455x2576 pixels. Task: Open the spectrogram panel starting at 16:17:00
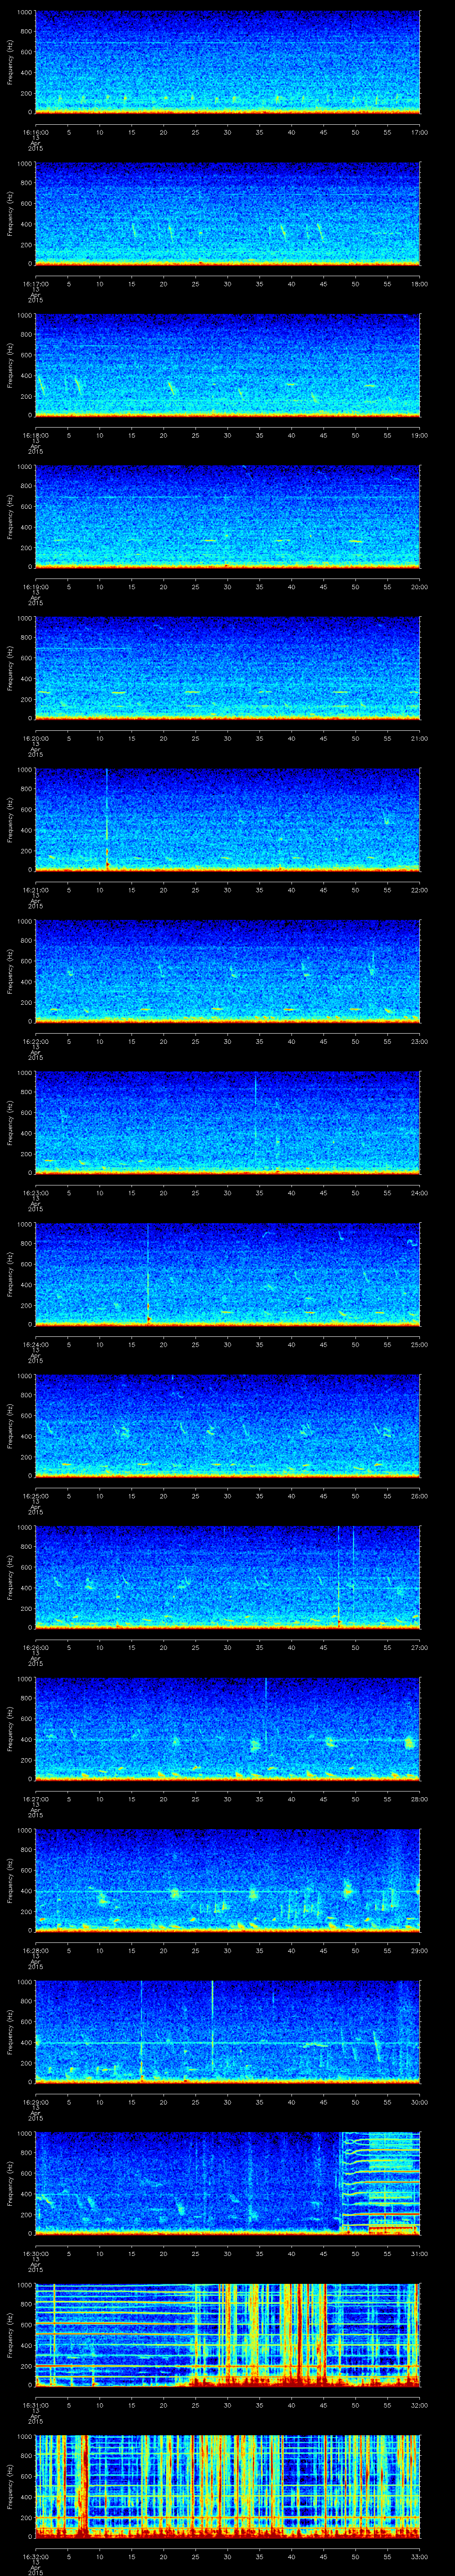227,213
